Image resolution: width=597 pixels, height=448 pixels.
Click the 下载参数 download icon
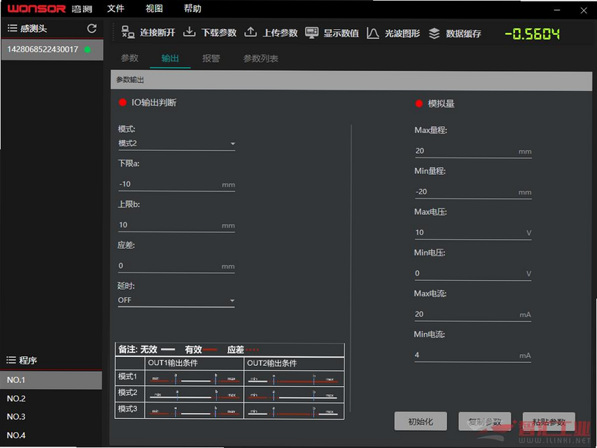tap(190, 32)
